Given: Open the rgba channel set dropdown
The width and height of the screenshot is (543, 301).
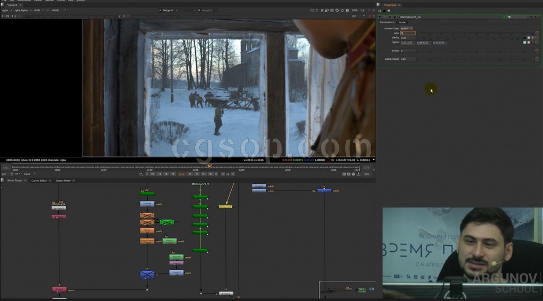Looking at the screenshot, I should coord(7,11).
